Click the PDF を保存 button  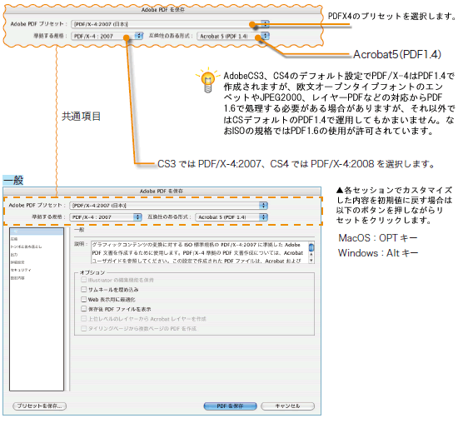click(x=230, y=406)
